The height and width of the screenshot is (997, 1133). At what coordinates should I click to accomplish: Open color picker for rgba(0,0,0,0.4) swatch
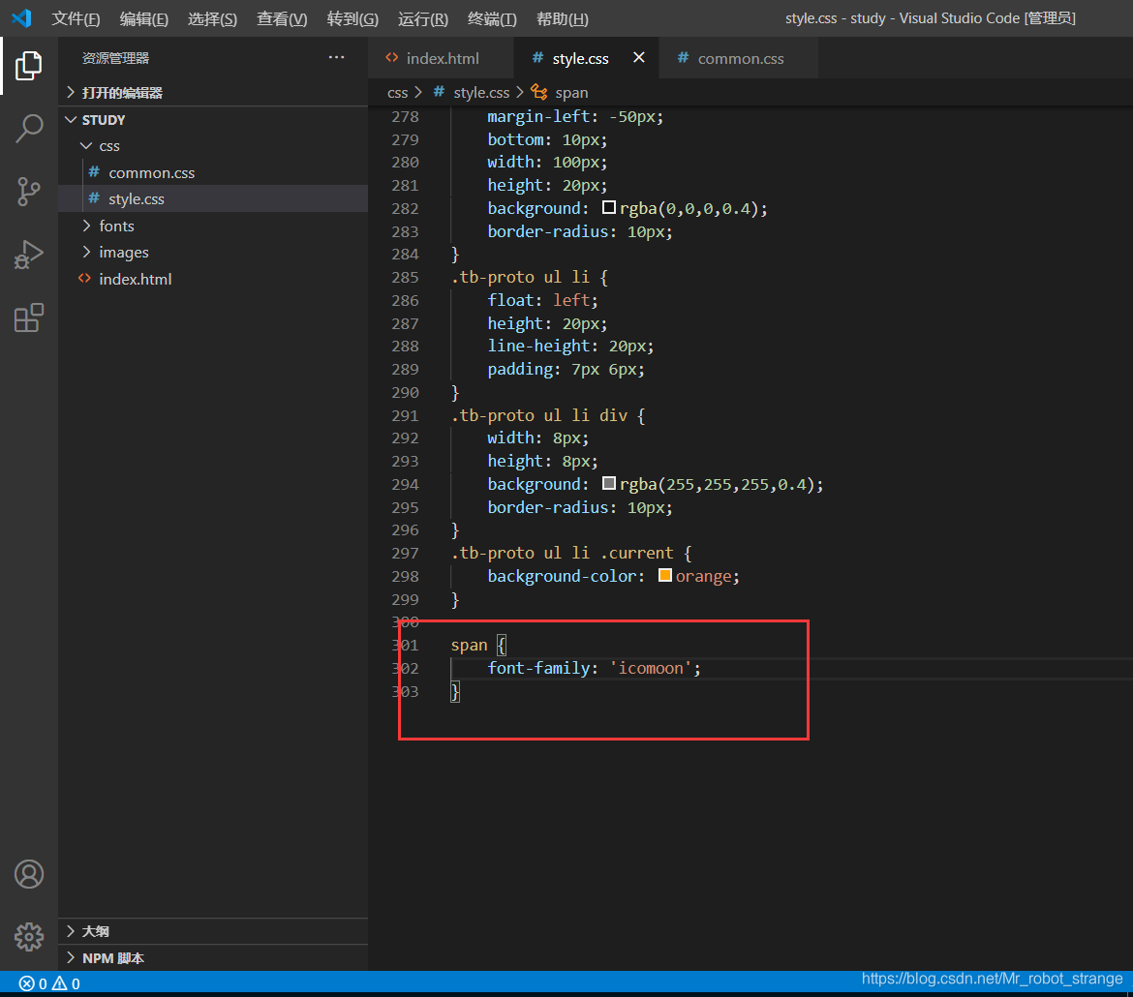tap(609, 207)
